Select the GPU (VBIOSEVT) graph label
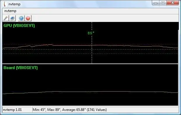This screenshot has height=115, width=181. pos(19,25)
